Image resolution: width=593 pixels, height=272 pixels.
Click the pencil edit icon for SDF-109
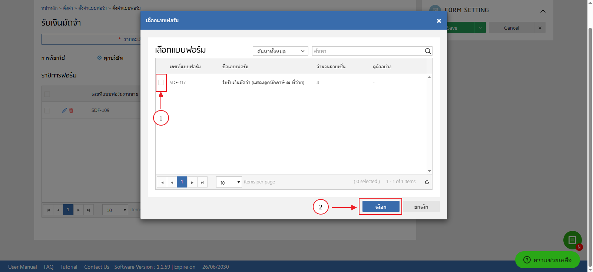[x=64, y=110]
